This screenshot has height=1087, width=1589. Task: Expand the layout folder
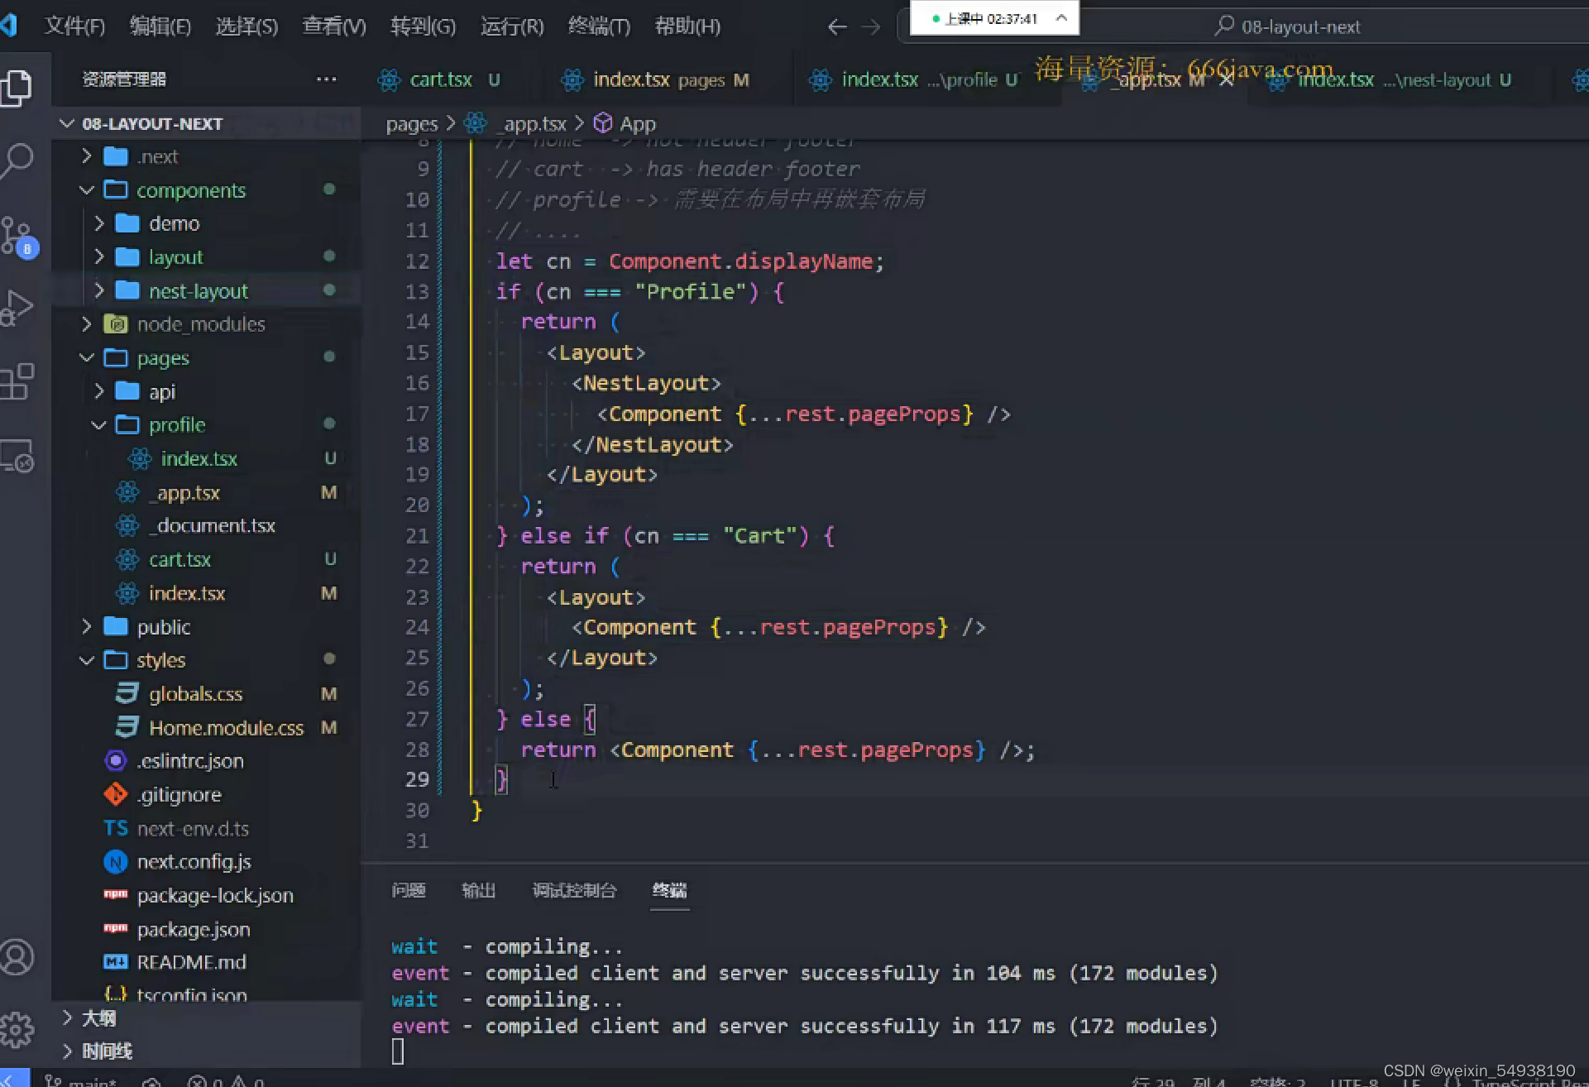pos(98,256)
